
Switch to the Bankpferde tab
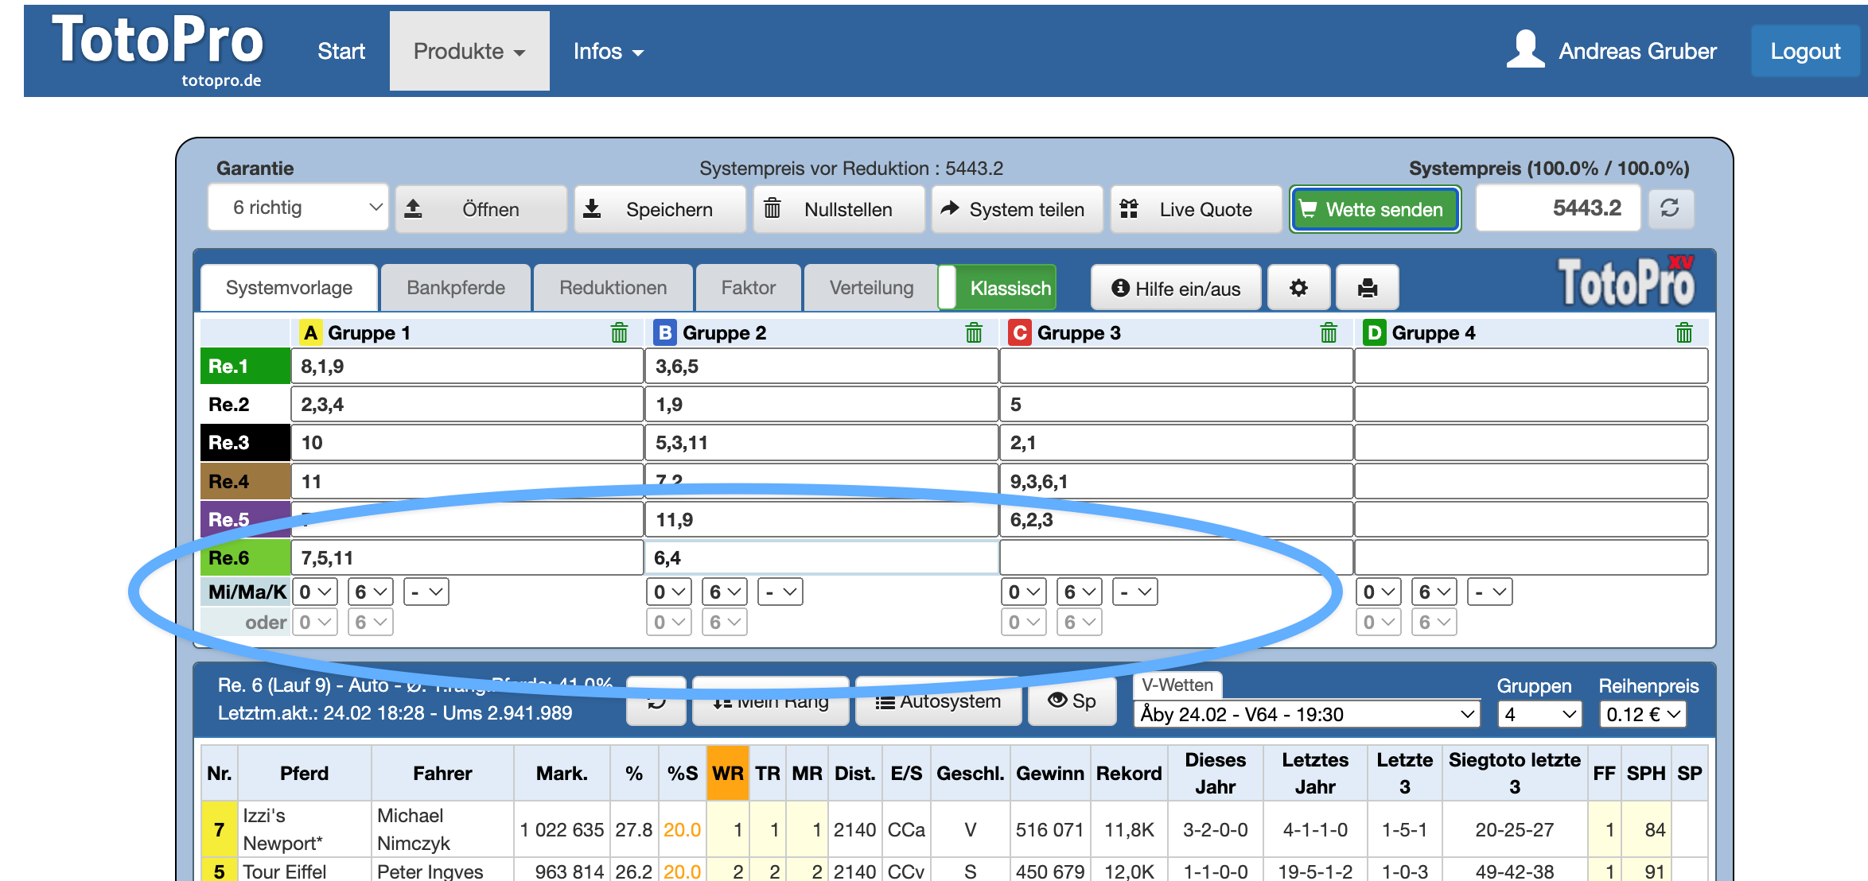click(x=456, y=288)
